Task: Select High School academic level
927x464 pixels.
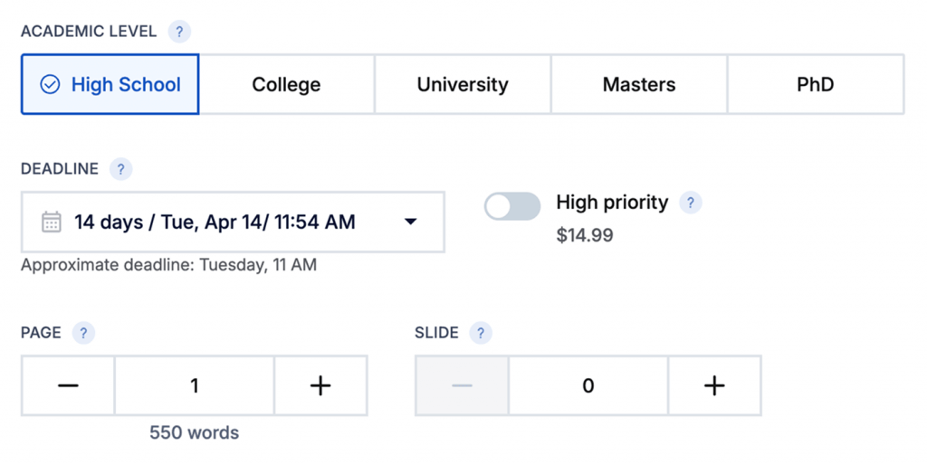Action: coord(110,85)
